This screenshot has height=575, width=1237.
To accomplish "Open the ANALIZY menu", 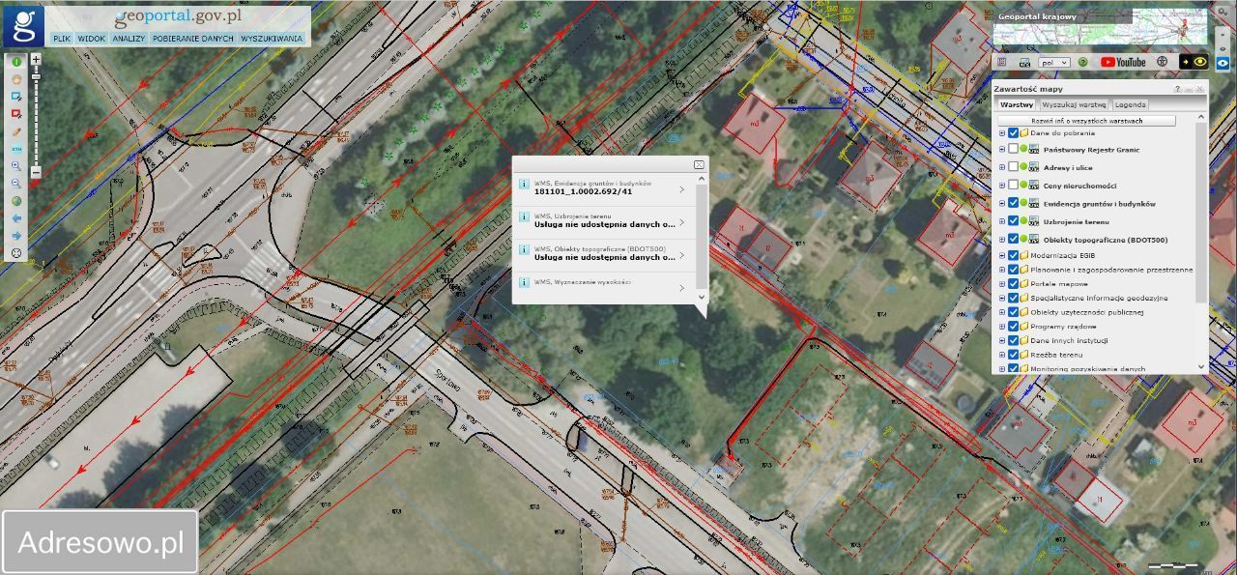I will [128, 39].
